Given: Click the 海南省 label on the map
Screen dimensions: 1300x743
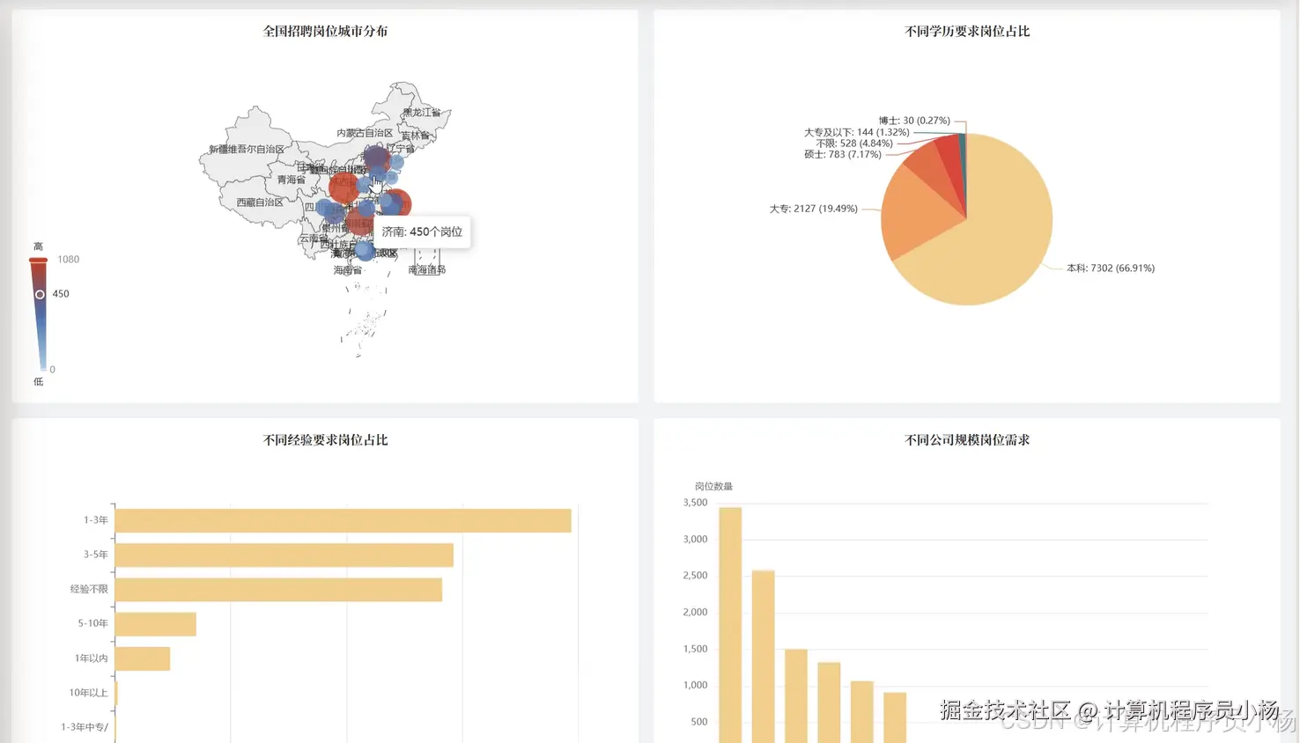Looking at the screenshot, I should (x=347, y=270).
